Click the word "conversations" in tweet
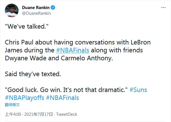171x122 pixels. (x=91, y=43)
